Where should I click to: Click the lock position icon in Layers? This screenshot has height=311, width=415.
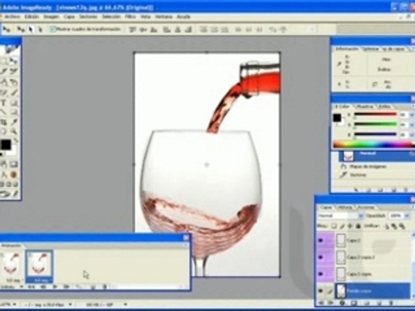[350, 226]
